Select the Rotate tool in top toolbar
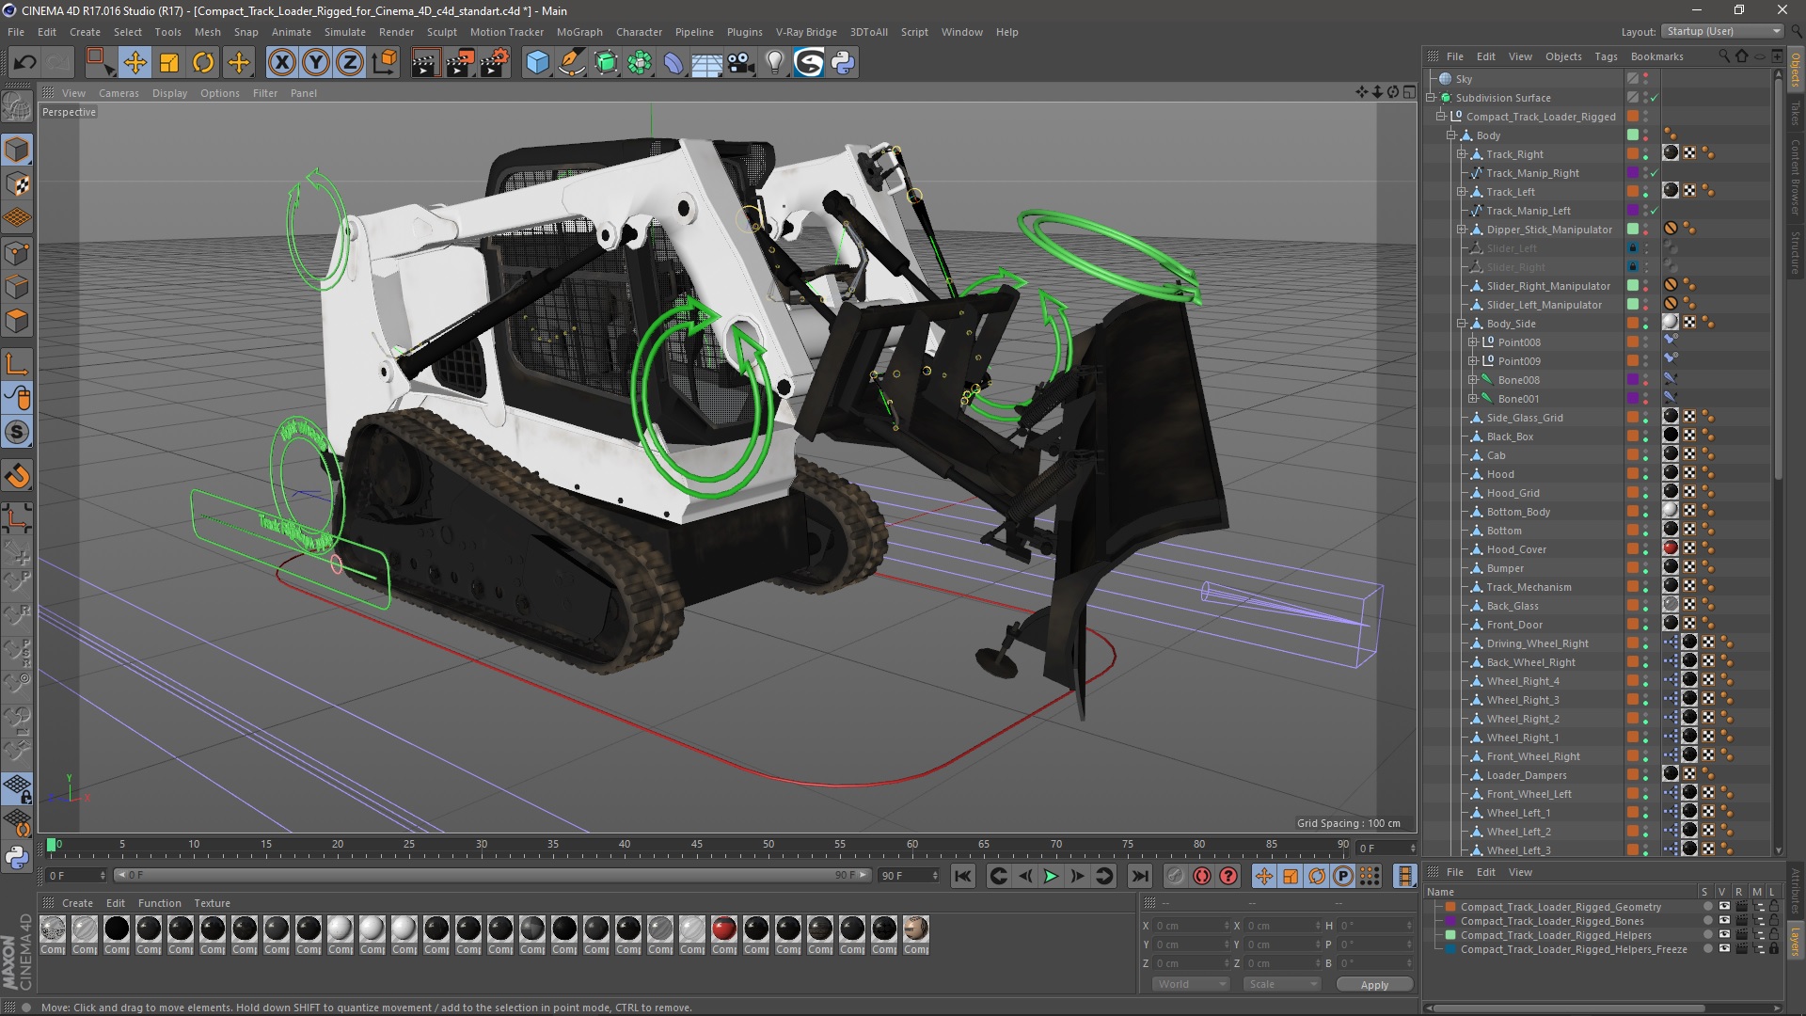The image size is (1806, 1016). click(x=203, y=63)
